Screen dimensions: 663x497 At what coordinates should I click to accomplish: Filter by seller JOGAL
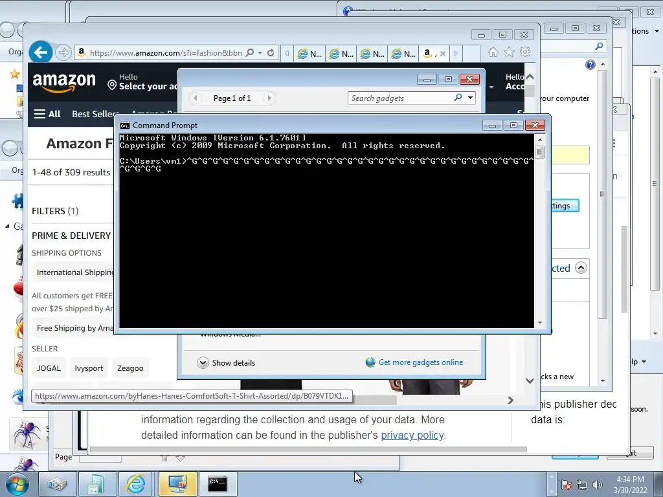[x=49, y=368]
